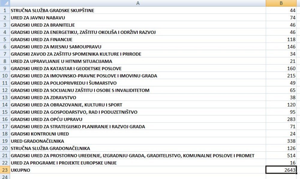Select value 118 in column B

[281, 39]
